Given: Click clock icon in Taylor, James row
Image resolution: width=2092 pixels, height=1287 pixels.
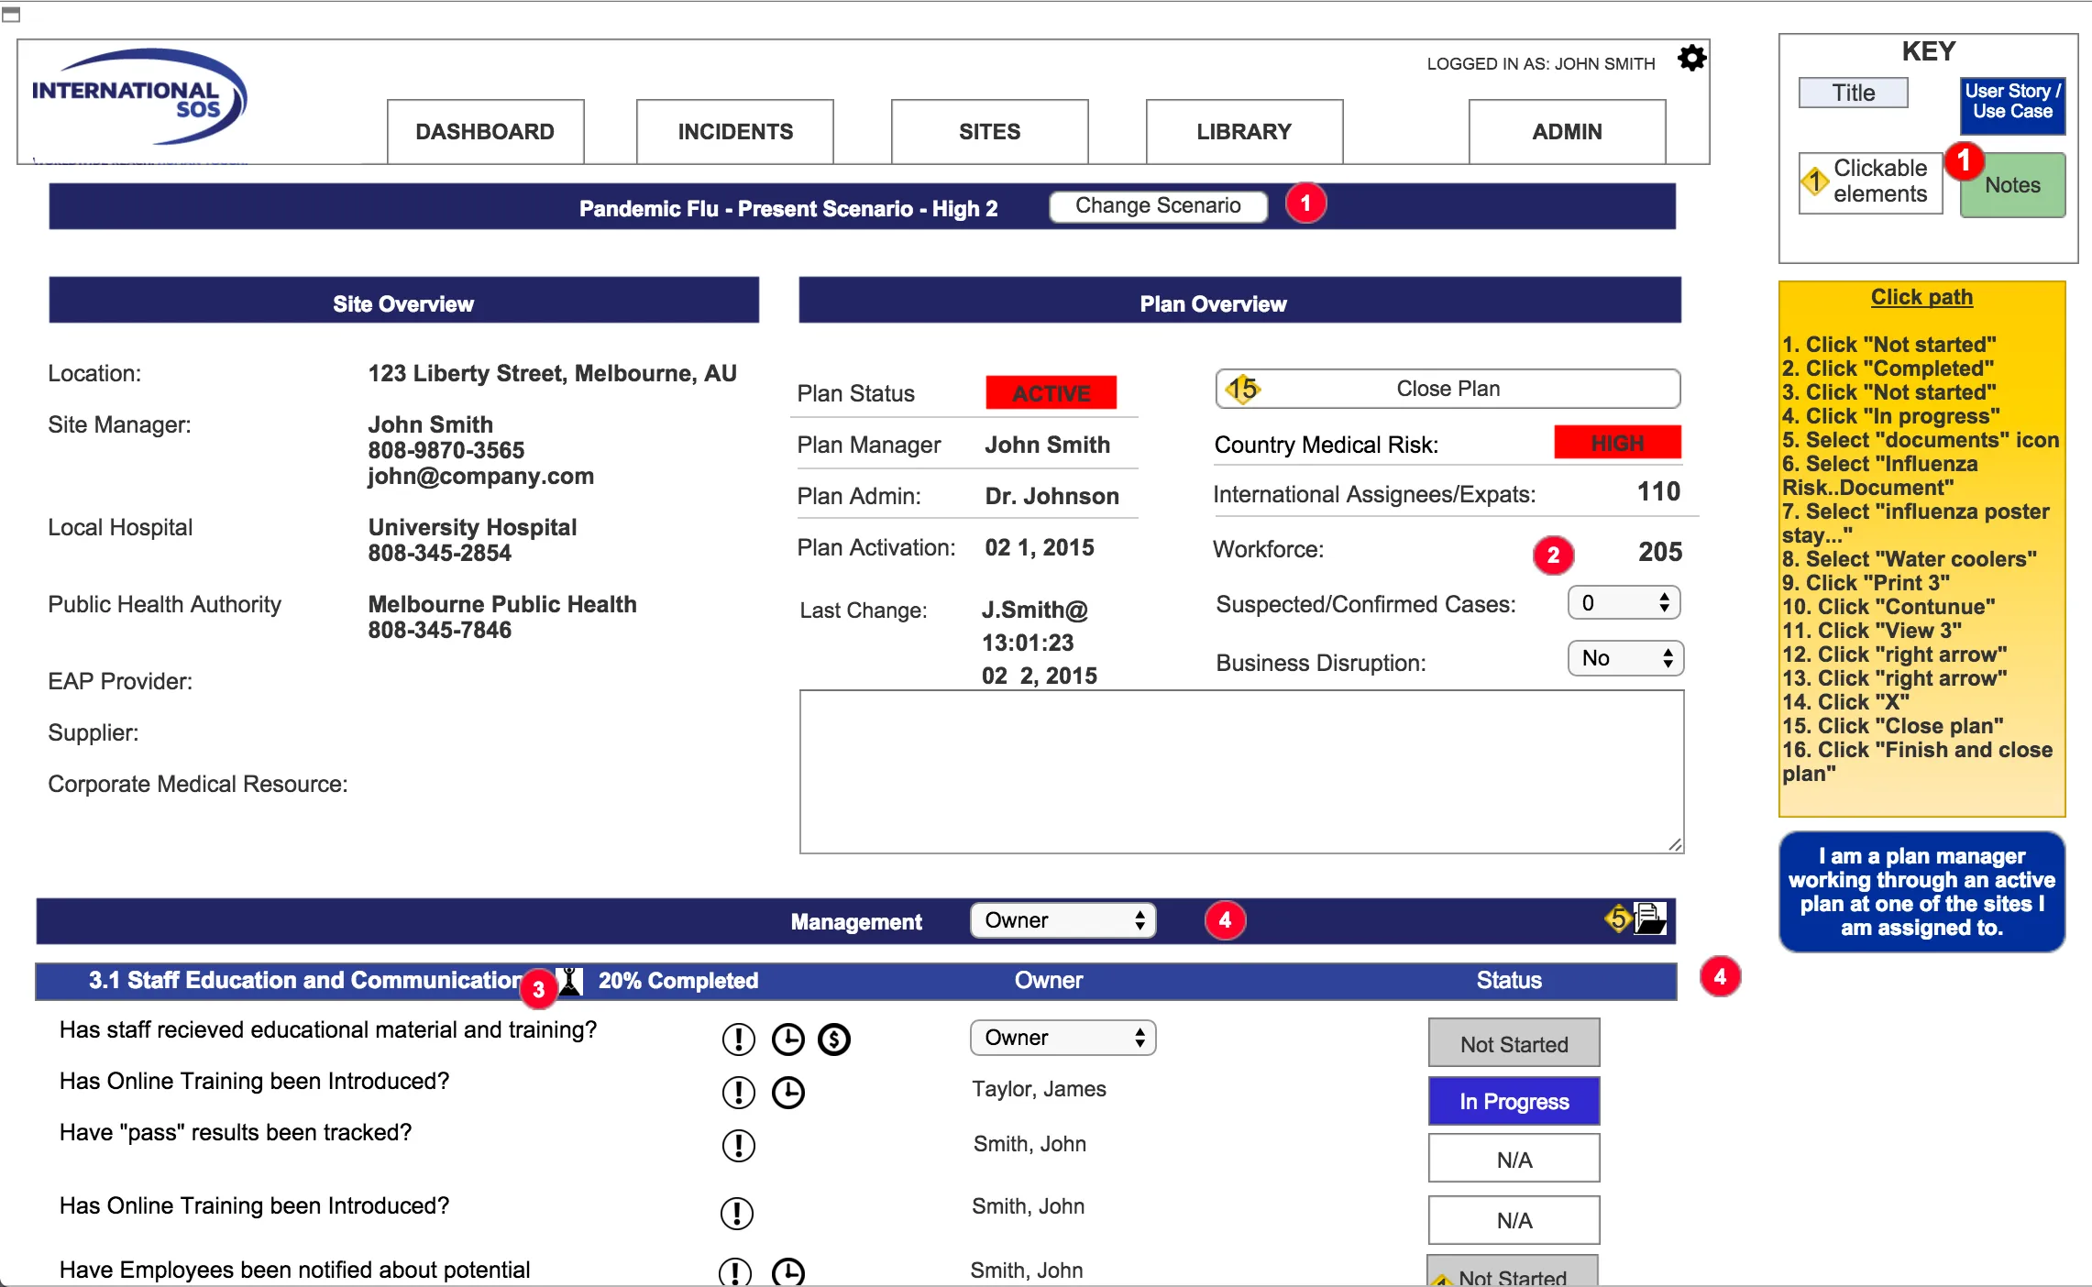Looking at the screenshot, I should (787, 1093).
